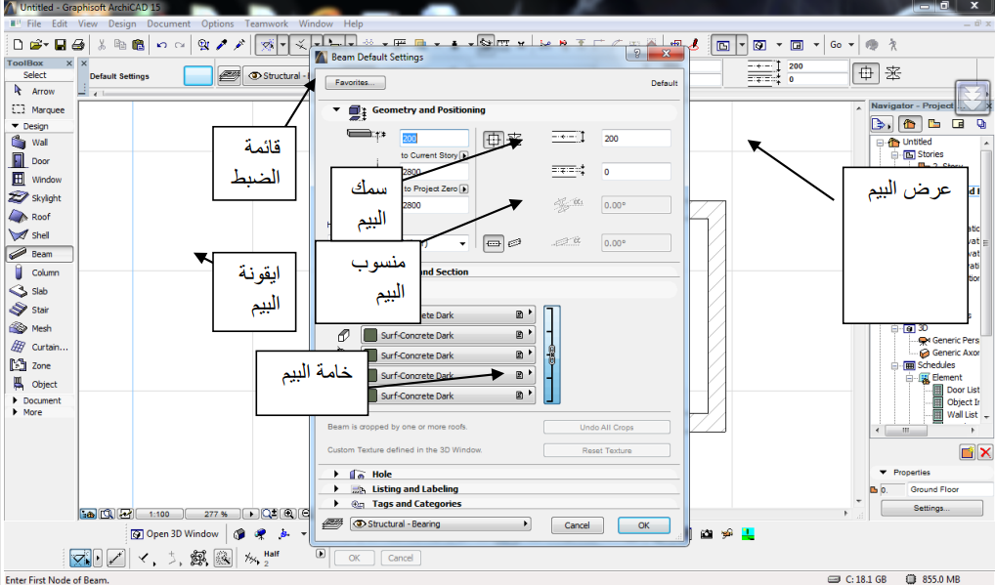The width and height of the screenshot is (995, 585).
Task: Expand the Hole section
Action: coord(337,475)
